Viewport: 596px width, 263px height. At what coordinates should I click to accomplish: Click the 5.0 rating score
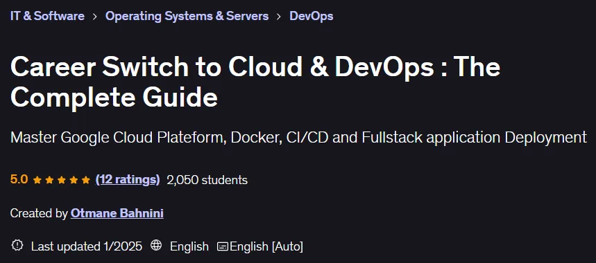[19, 180]
